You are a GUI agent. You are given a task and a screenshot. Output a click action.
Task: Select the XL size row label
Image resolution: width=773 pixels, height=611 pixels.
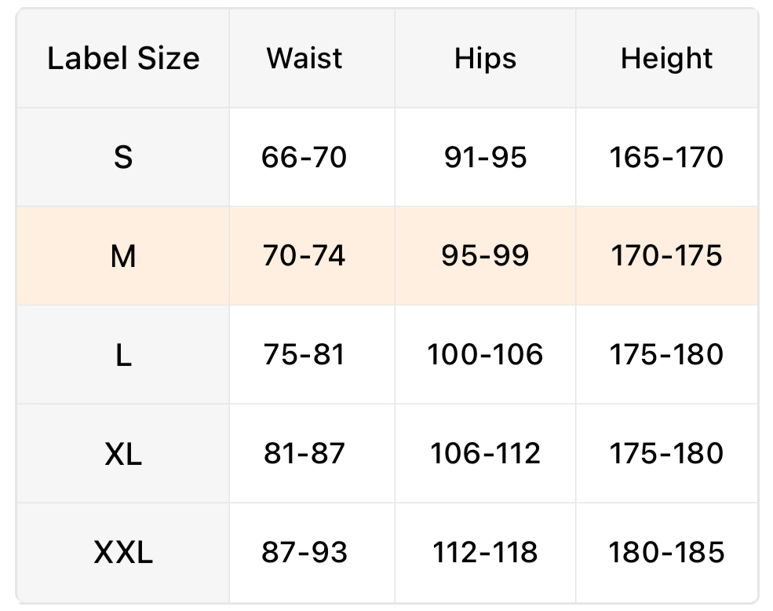(x=123, y=454)
